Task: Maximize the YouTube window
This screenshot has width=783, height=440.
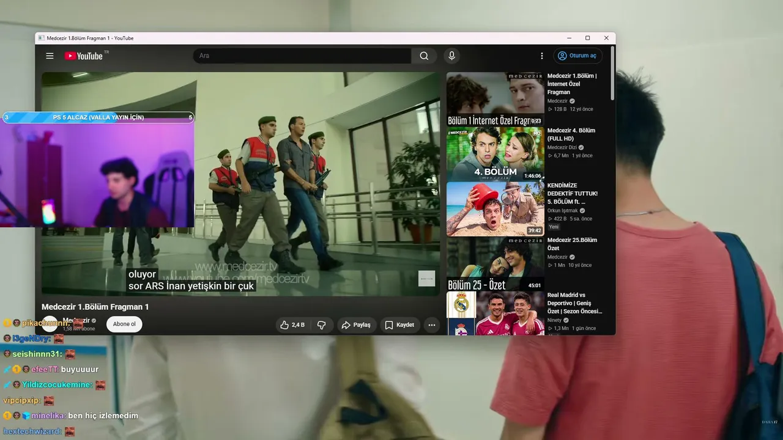Action: pyautogui.click(x=587, y=38)
